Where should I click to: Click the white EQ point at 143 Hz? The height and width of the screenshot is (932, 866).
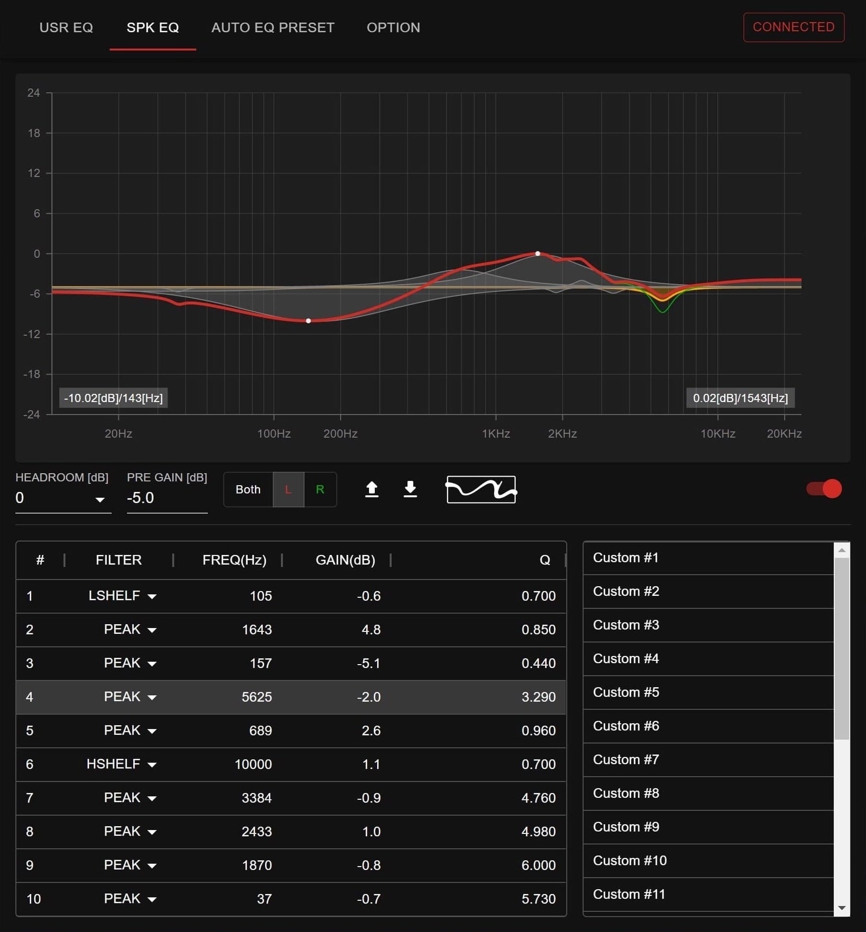tap(308, 321)
